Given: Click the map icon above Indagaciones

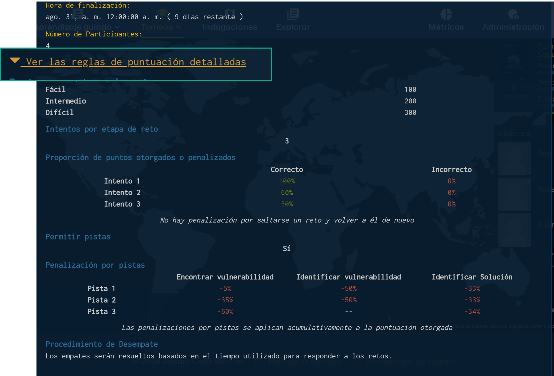Looking at the screenshot, I should (x=230, y=13).
